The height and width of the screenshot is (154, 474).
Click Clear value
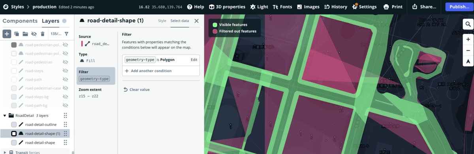(136, 89)
